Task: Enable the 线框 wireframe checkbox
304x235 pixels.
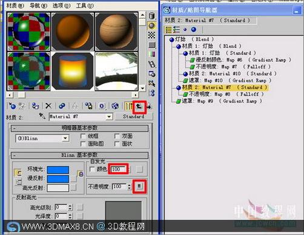Action: (83, 136)
